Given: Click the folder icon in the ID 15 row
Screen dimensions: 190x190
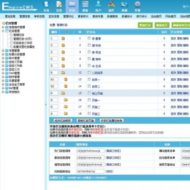Looking at the screenshot, I should 63,93.
